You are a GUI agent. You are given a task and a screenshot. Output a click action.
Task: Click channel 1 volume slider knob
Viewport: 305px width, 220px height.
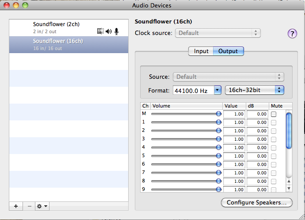(219, 122)
